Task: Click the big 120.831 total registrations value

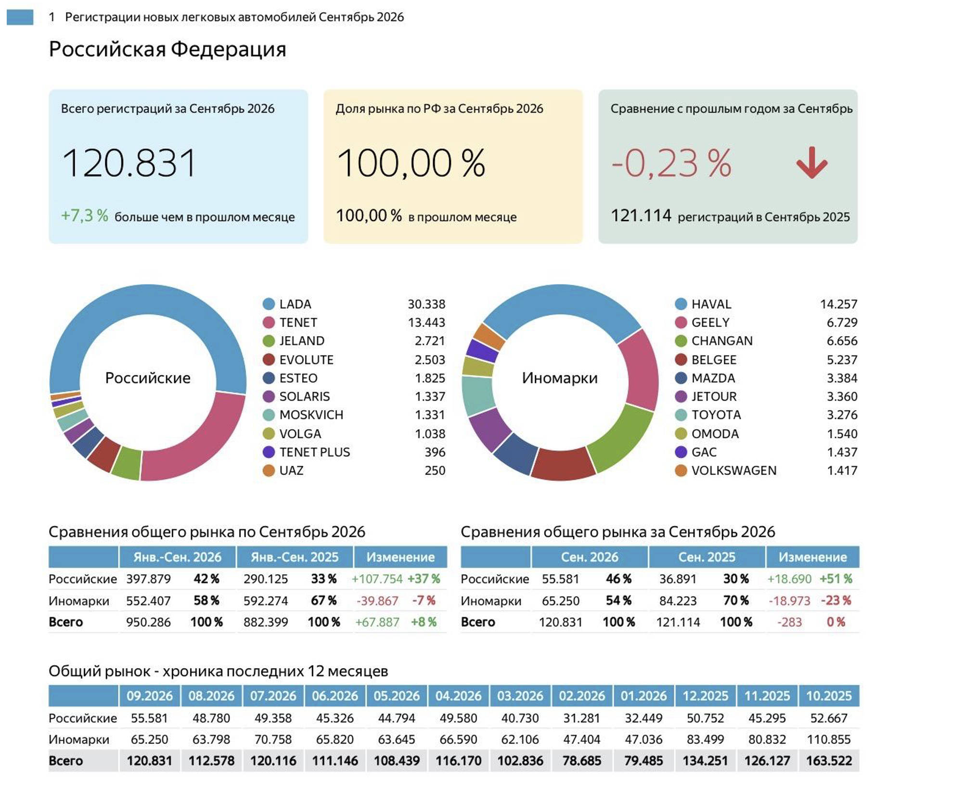Action: click(x=129, y=163)
